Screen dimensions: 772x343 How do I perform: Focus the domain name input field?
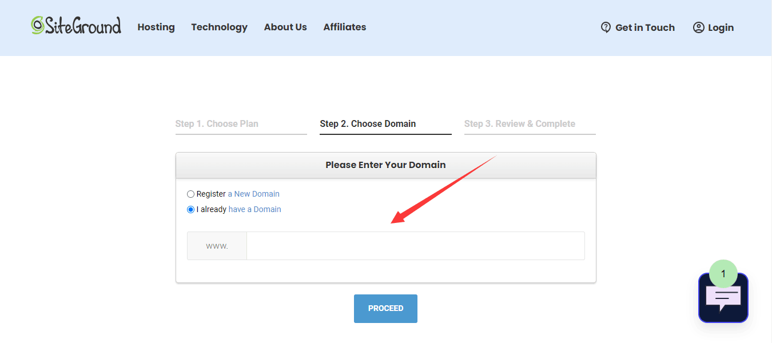[x=415, y=246]
